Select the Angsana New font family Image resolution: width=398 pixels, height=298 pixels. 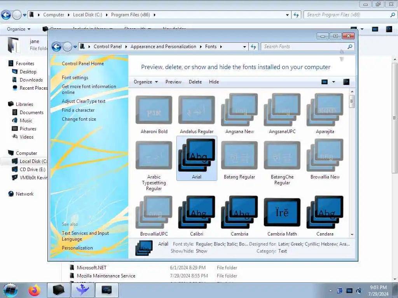239,109
